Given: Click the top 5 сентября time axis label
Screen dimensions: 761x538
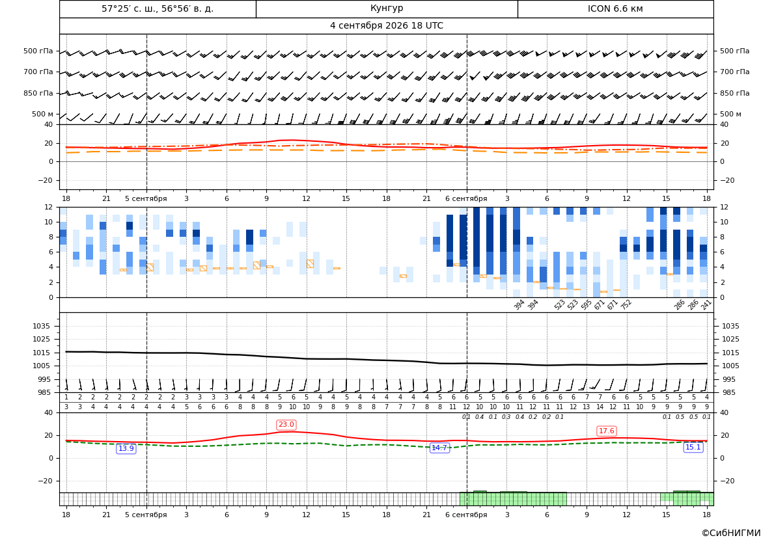Looking at the screenshot, I should click(146, 198).
